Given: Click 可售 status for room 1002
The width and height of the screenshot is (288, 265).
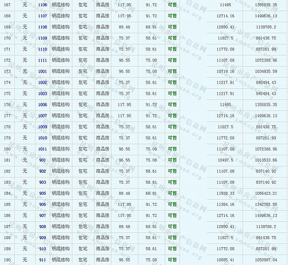Looking at the screenshot, I should [x=172, y=83].
